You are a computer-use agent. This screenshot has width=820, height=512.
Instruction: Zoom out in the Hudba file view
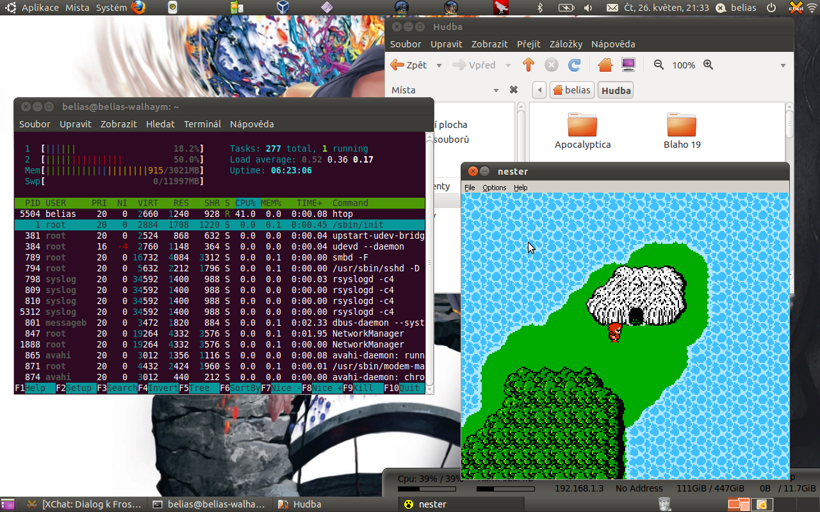click(659, 65)
